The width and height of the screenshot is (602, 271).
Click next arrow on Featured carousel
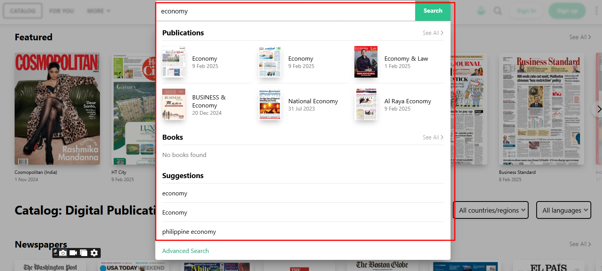[x=598, y=109]
